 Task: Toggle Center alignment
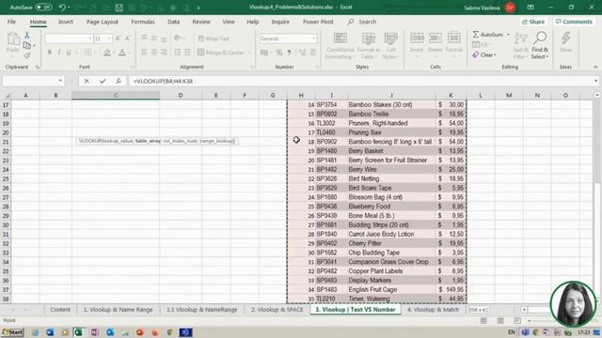tap(154, 53)
